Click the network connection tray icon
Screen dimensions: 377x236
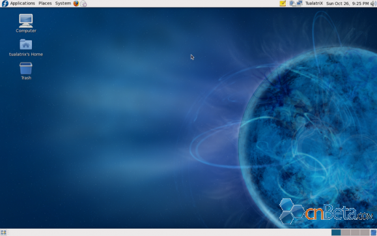pyautogui.click(x=300, y=3)
